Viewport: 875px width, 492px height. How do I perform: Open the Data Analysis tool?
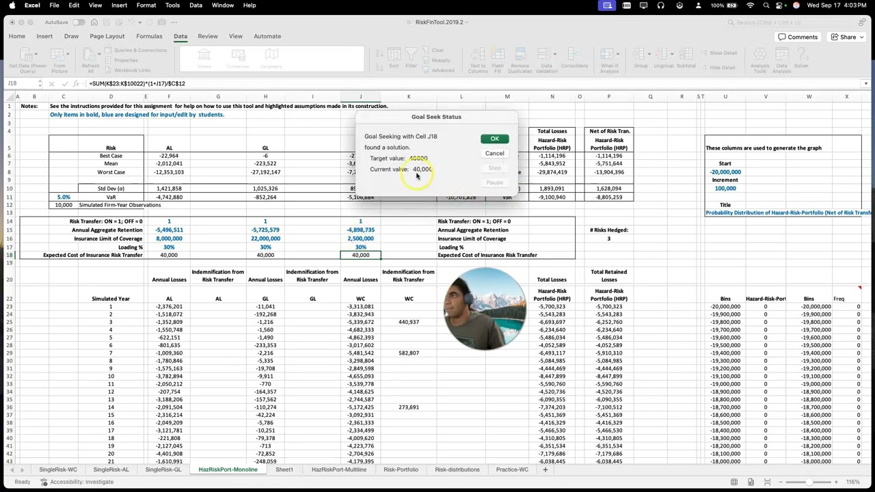tap(781, 60)
